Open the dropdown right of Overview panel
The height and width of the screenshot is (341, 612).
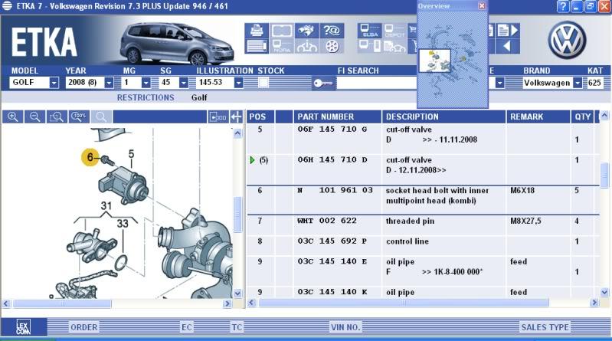click(x=499, y=83)
